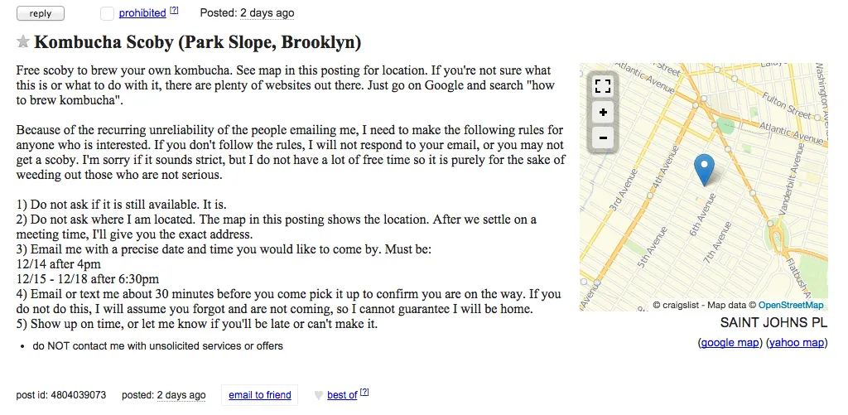Click the help superscript next to prohibited
Image resolution: width=848 pixels, height=415 pixels.
[174, 11]
